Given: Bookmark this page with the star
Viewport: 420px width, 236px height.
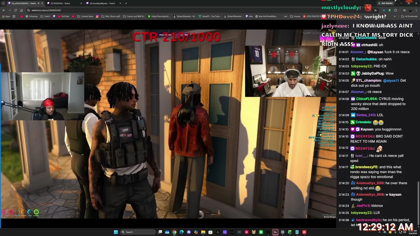Looking at the screenshot, I should 375,10.
